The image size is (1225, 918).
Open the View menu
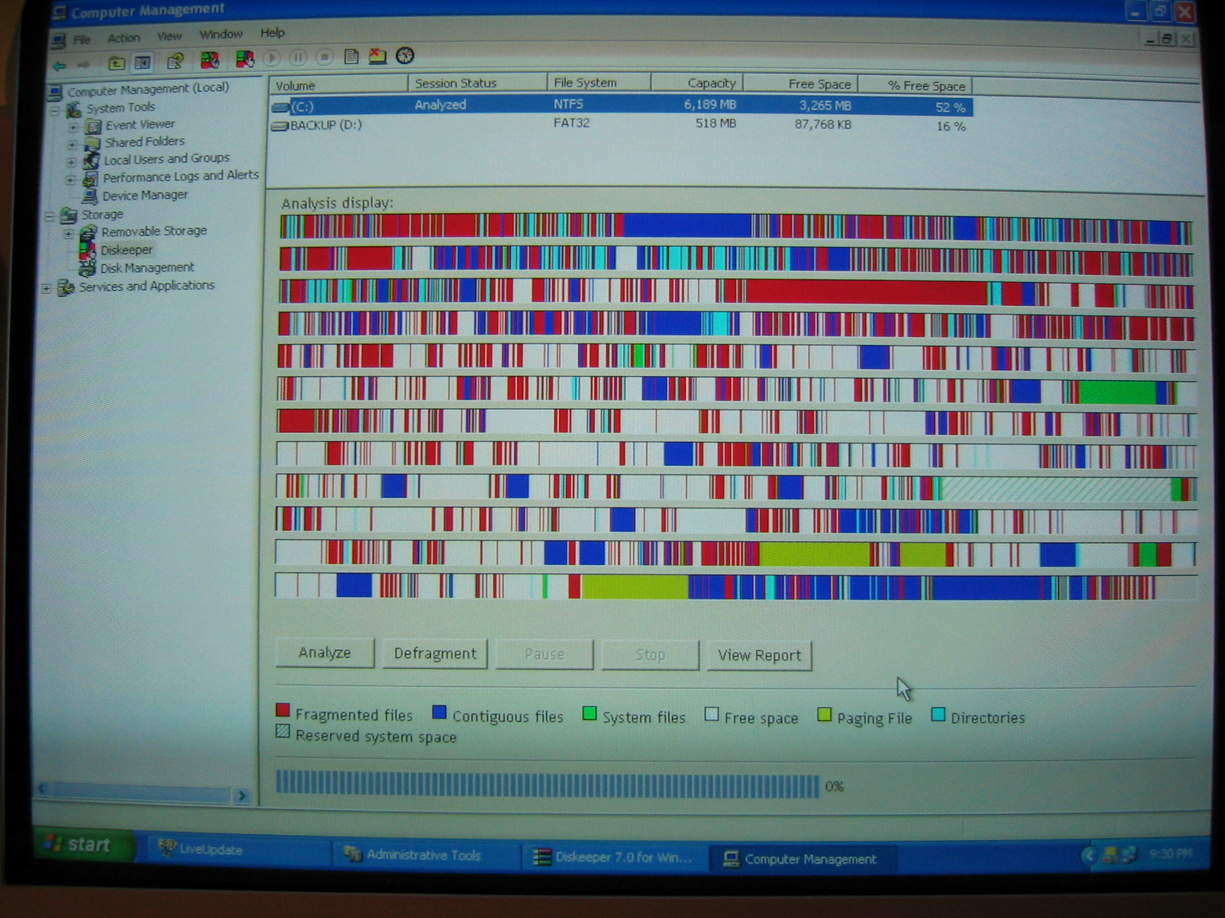[169, 36]
